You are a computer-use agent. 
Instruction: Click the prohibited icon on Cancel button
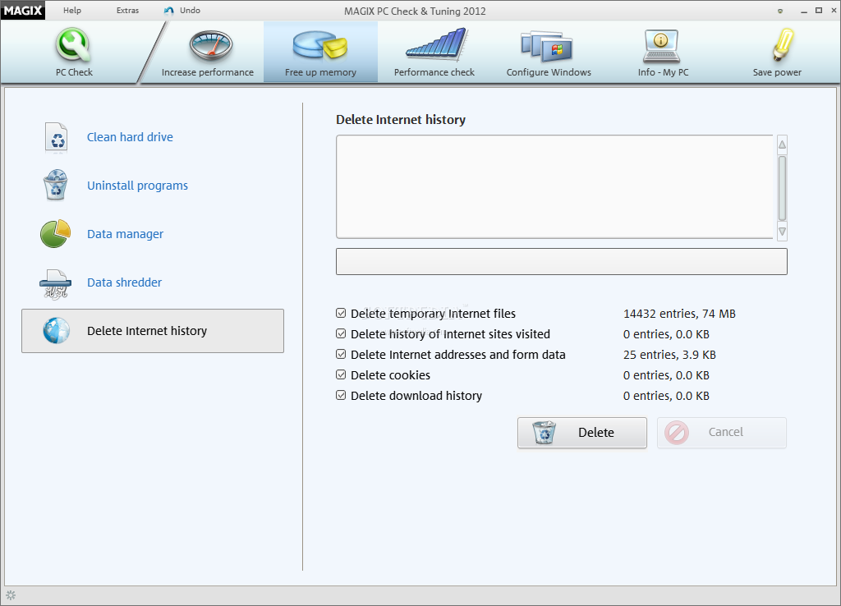[x=677, y=432]
